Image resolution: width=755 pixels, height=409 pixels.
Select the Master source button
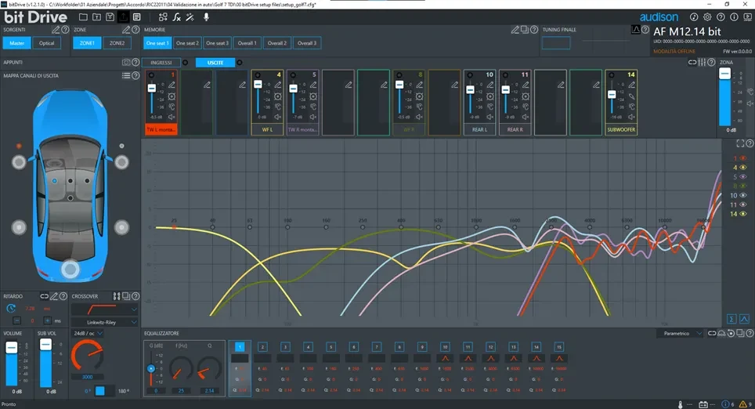click(x=17, y=43)
